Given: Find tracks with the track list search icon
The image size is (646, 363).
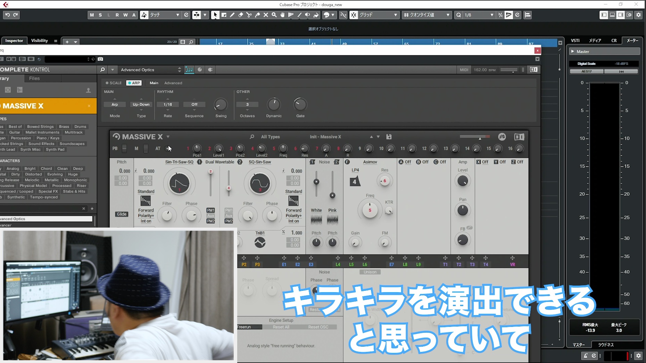Looking at the screenshot, I should 191,42.
